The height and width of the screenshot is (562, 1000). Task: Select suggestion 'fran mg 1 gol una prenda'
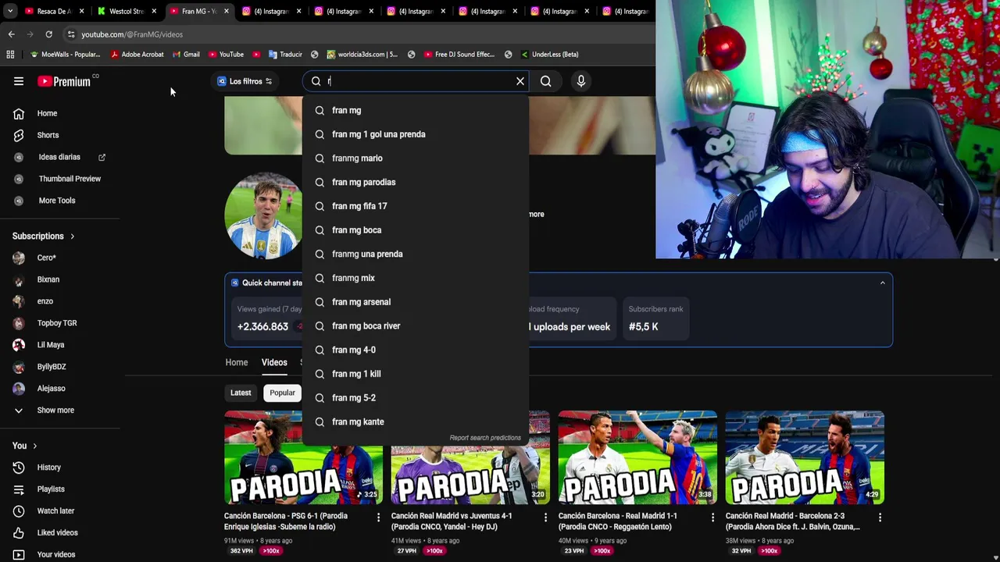pyautogui.click(x=416, y=134)
